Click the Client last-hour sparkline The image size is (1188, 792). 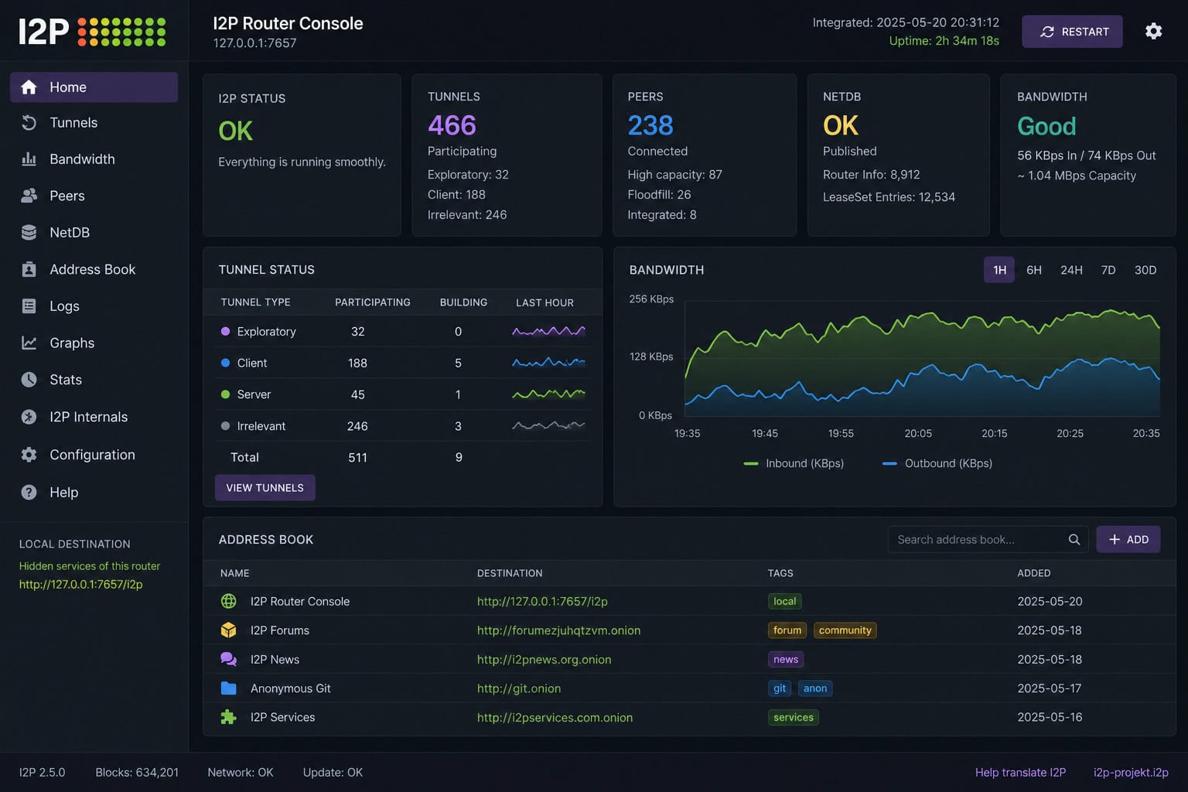548,363
